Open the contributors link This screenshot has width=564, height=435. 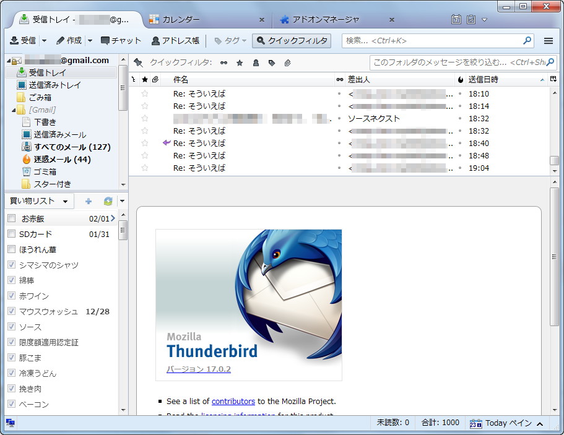coord(233,401)
